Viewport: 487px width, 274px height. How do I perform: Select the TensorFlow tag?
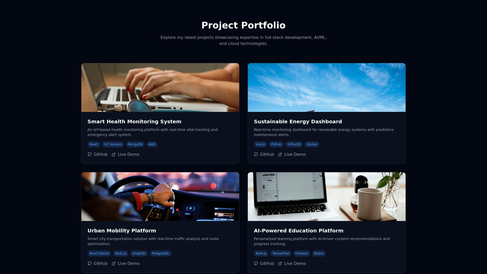(281, 253)
